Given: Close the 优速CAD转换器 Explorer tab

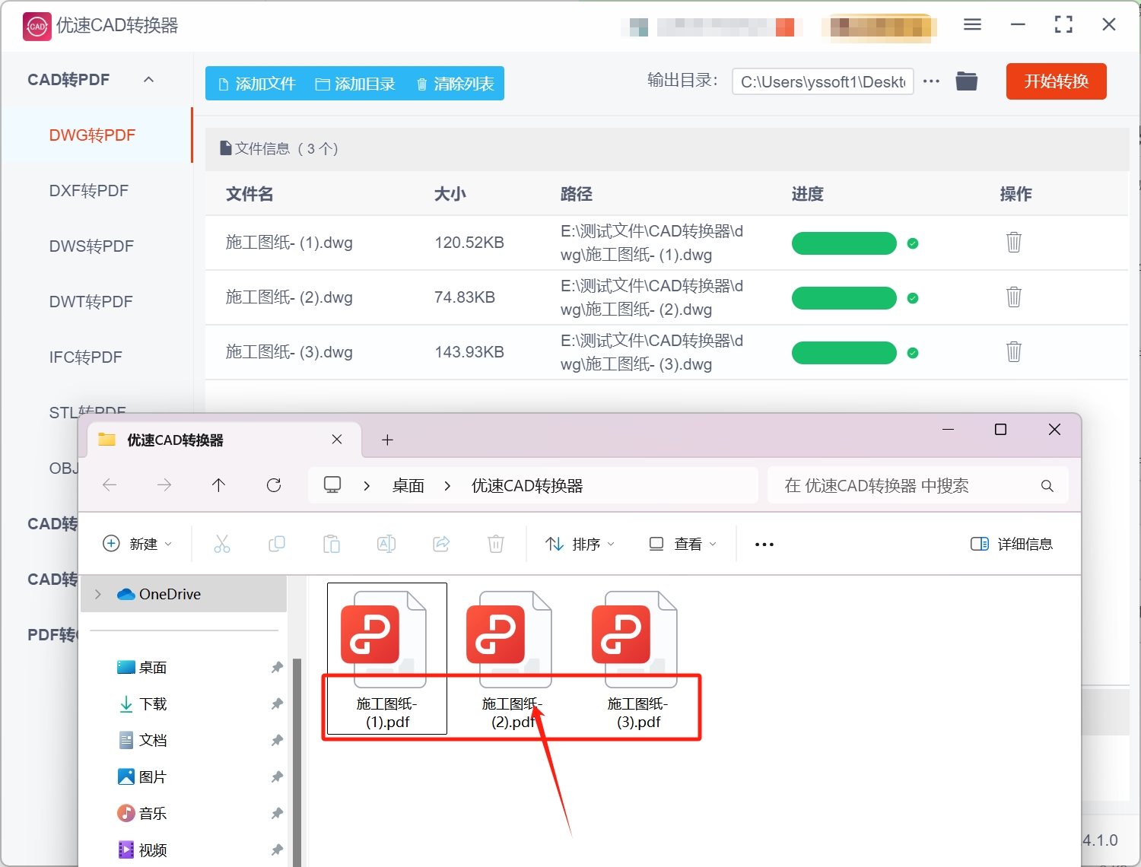Looking at the screenshot, I should [x=337, y=440].
